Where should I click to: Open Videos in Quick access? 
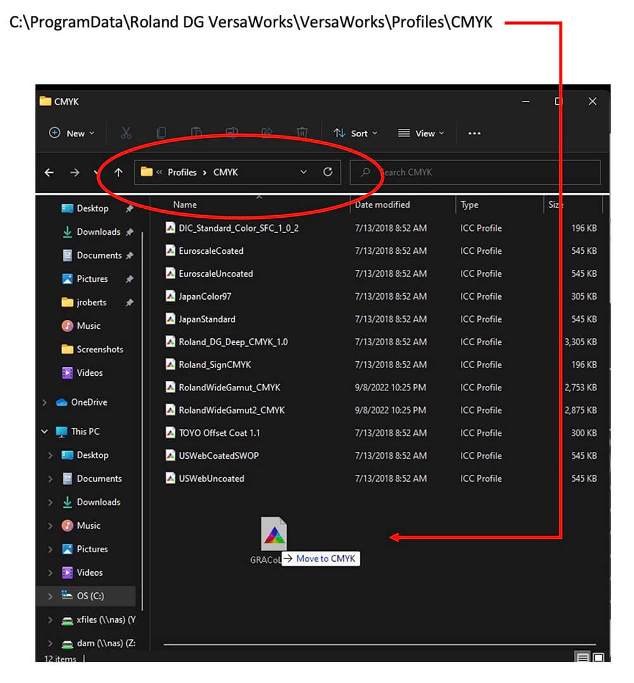point(89,373)
